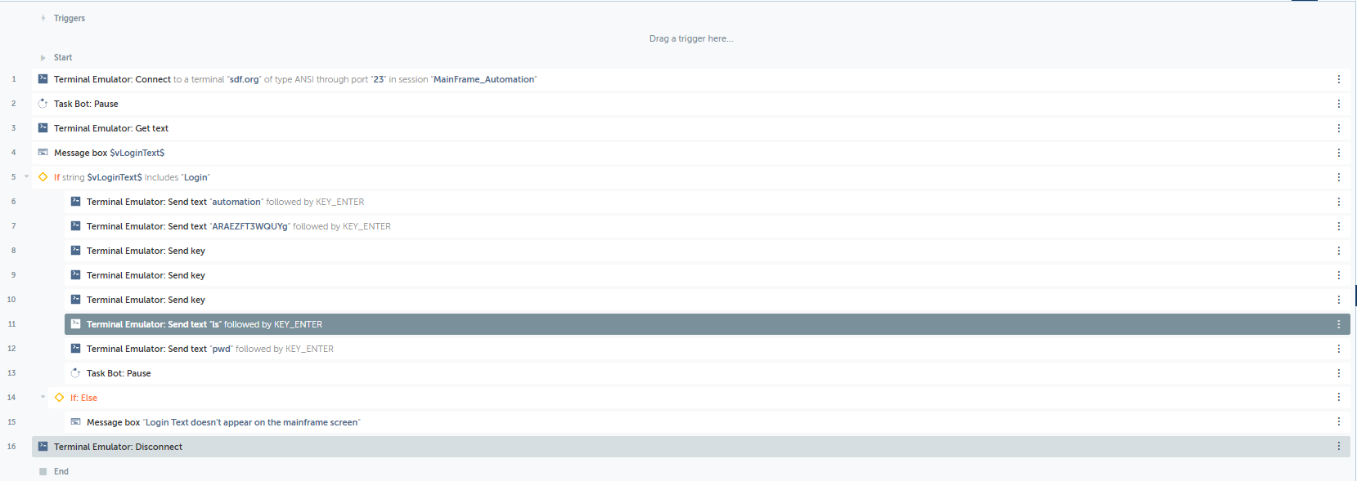Screen dimensions: 1357x481
Task: Open options menu for Send text "pwd"
Action: [1339, 349]
